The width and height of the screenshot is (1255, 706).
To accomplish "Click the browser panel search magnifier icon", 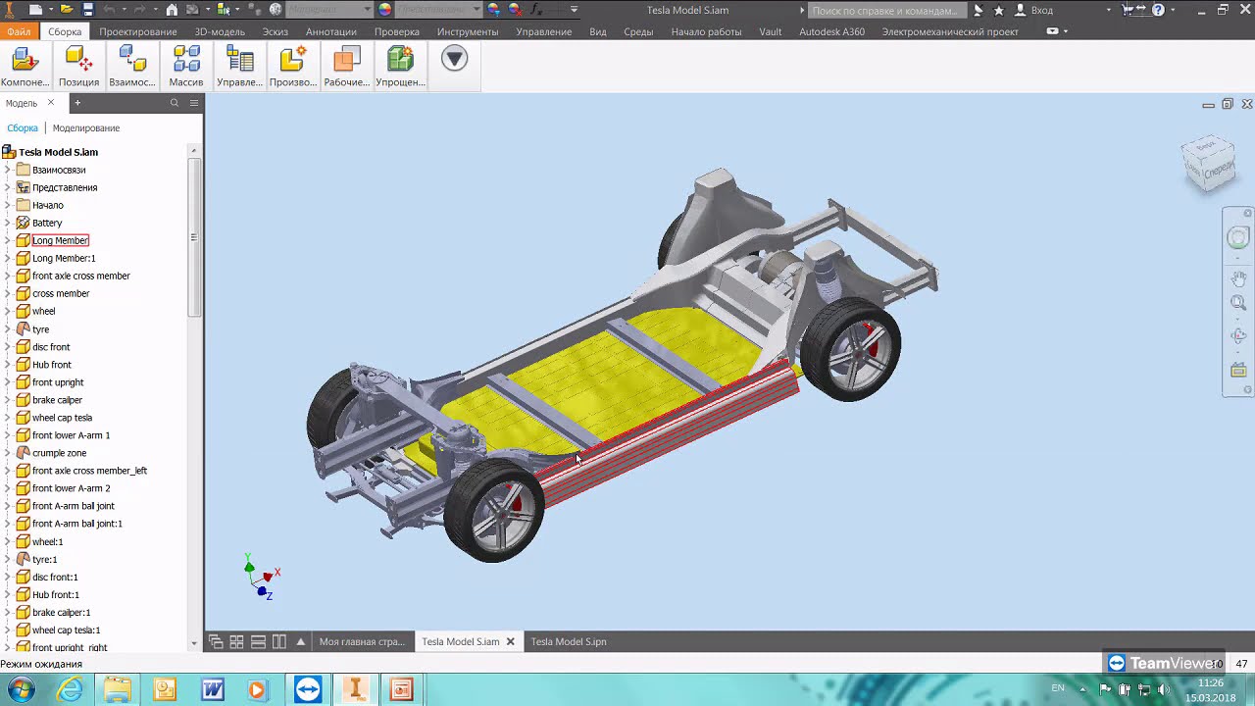I will click(175, 103).
